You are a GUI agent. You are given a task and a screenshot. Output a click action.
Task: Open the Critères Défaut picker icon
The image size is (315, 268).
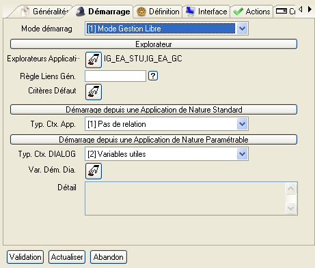pyautogui.click(x=94, y=92)
